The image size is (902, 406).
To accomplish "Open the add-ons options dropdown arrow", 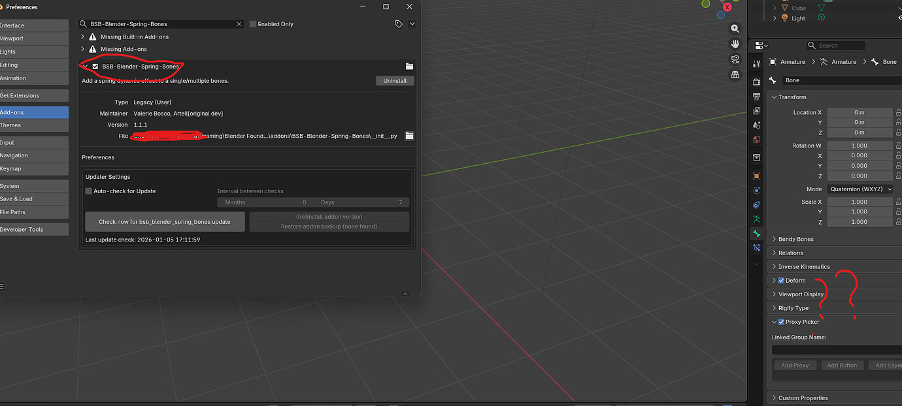I will click(x=412, y=23).
